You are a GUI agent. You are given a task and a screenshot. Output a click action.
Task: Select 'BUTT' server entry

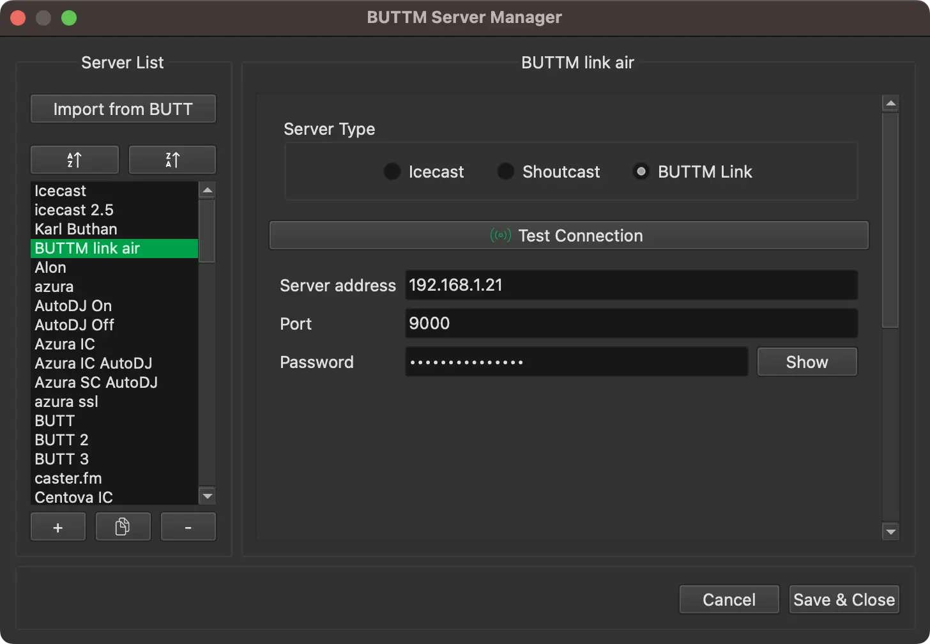114,421
